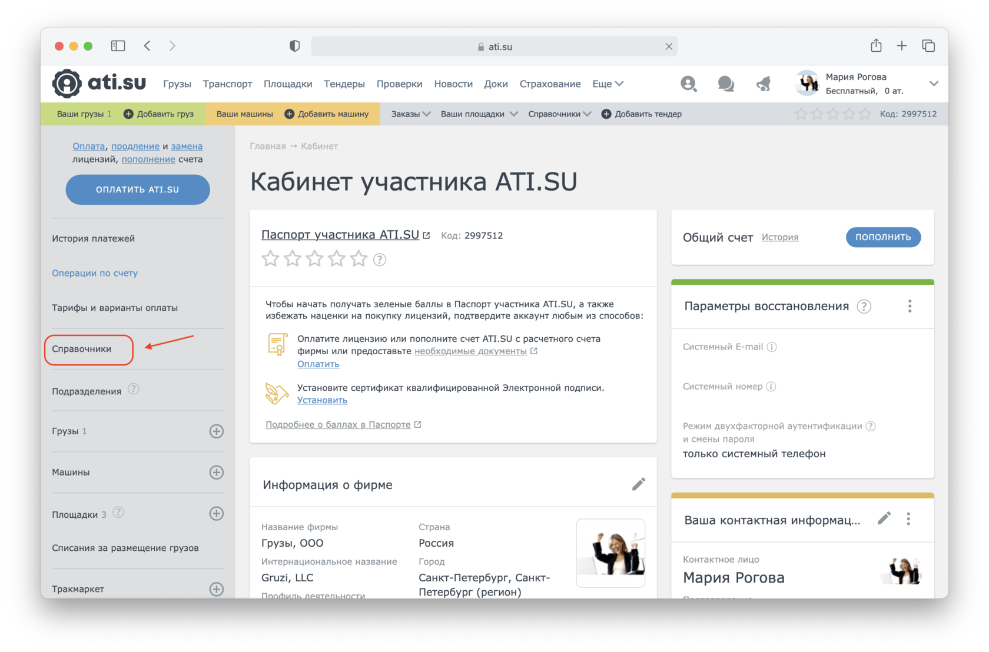The image size is (989, 652).
Task: Open the Транспорт menu item
Action: coord(227,84)
